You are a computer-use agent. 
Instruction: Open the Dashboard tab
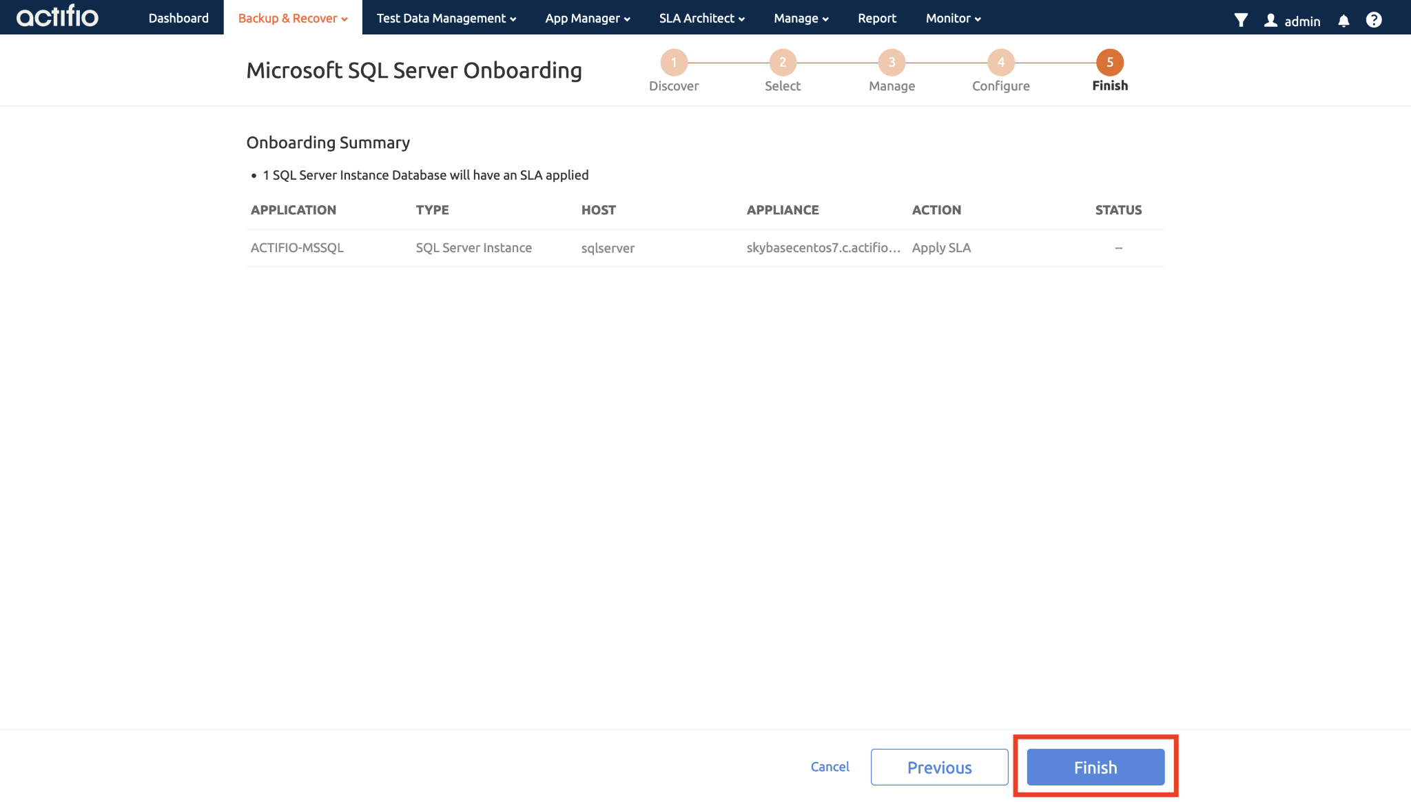pos(178,19)
